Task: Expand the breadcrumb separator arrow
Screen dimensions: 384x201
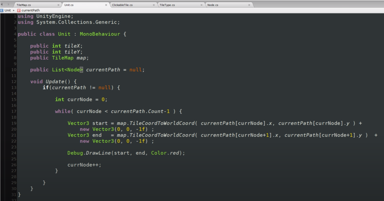Action: click(x=14, y=10)
